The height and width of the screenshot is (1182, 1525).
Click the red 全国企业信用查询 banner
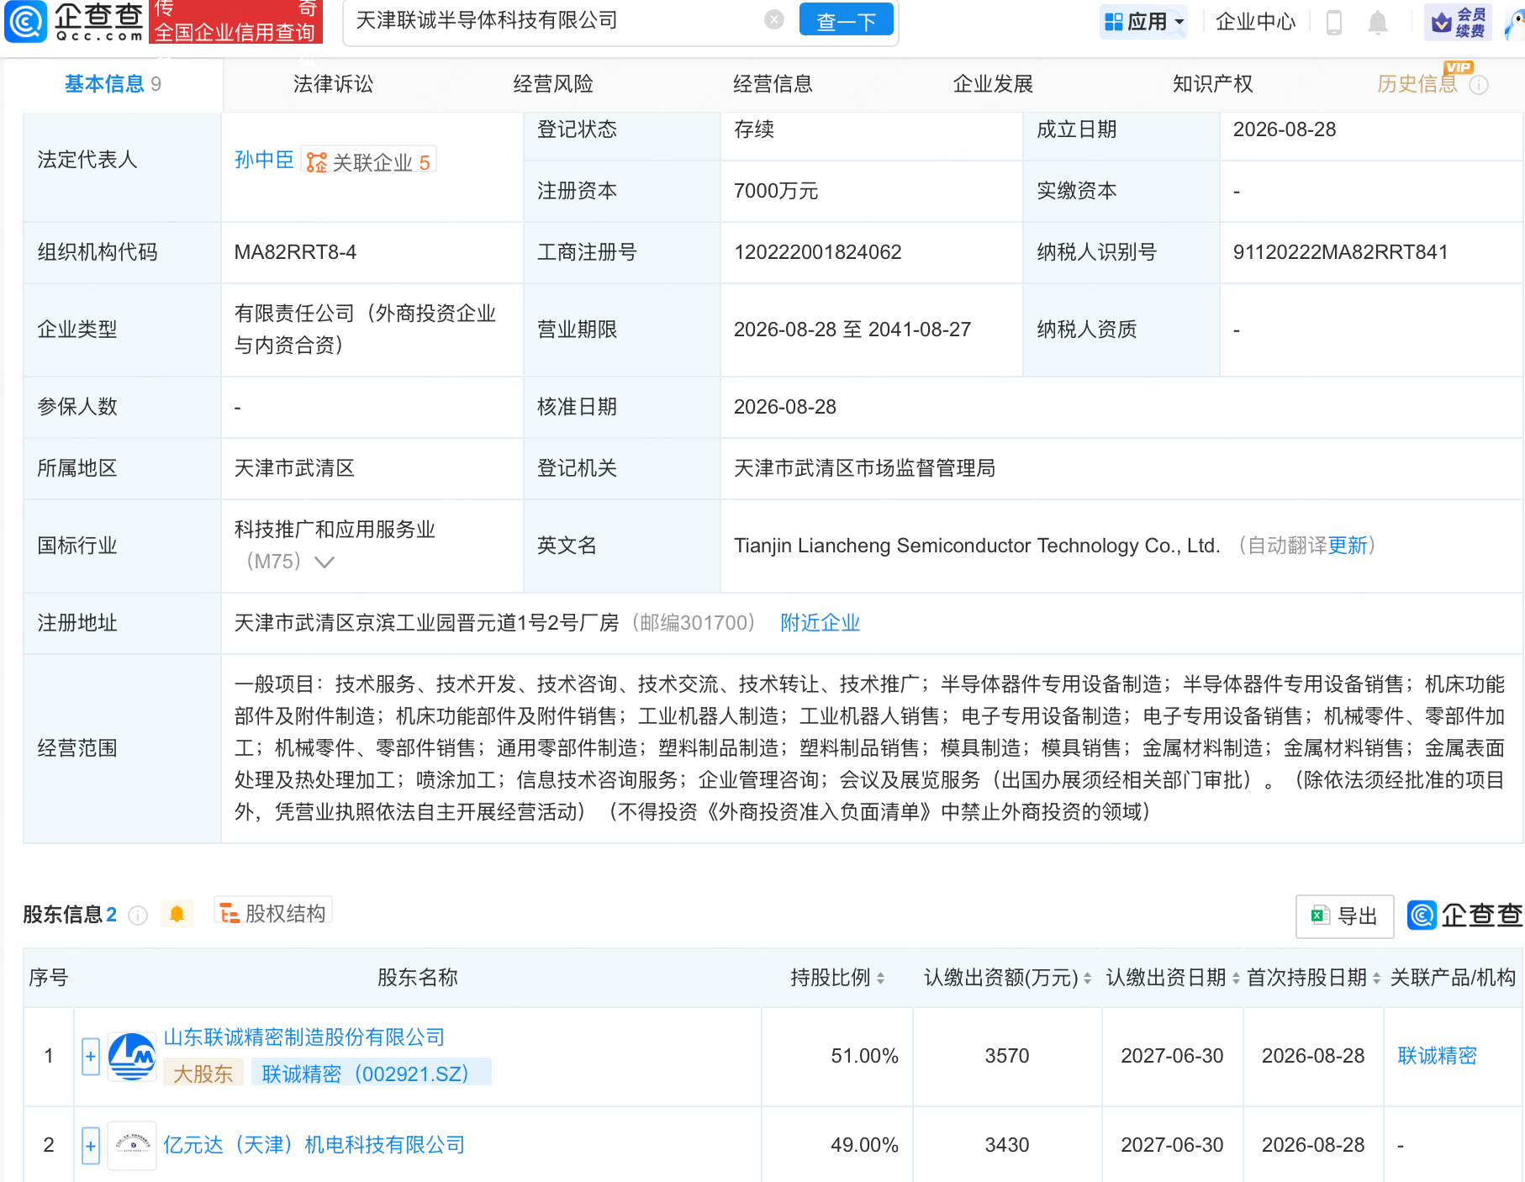[x=235, y=21]
